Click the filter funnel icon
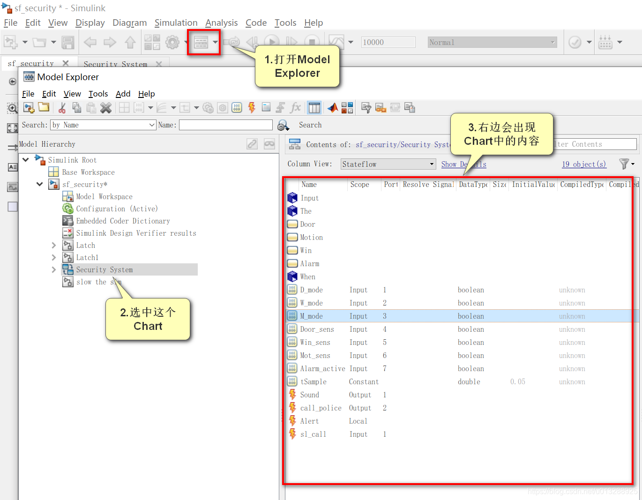642x500 pixels. pyautogui.click(x=624, y=164)
